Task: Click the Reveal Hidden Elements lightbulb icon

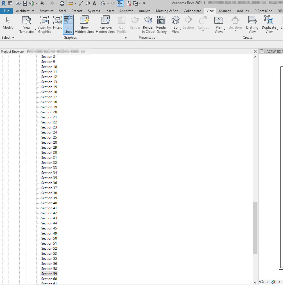Action: (267, 282)
